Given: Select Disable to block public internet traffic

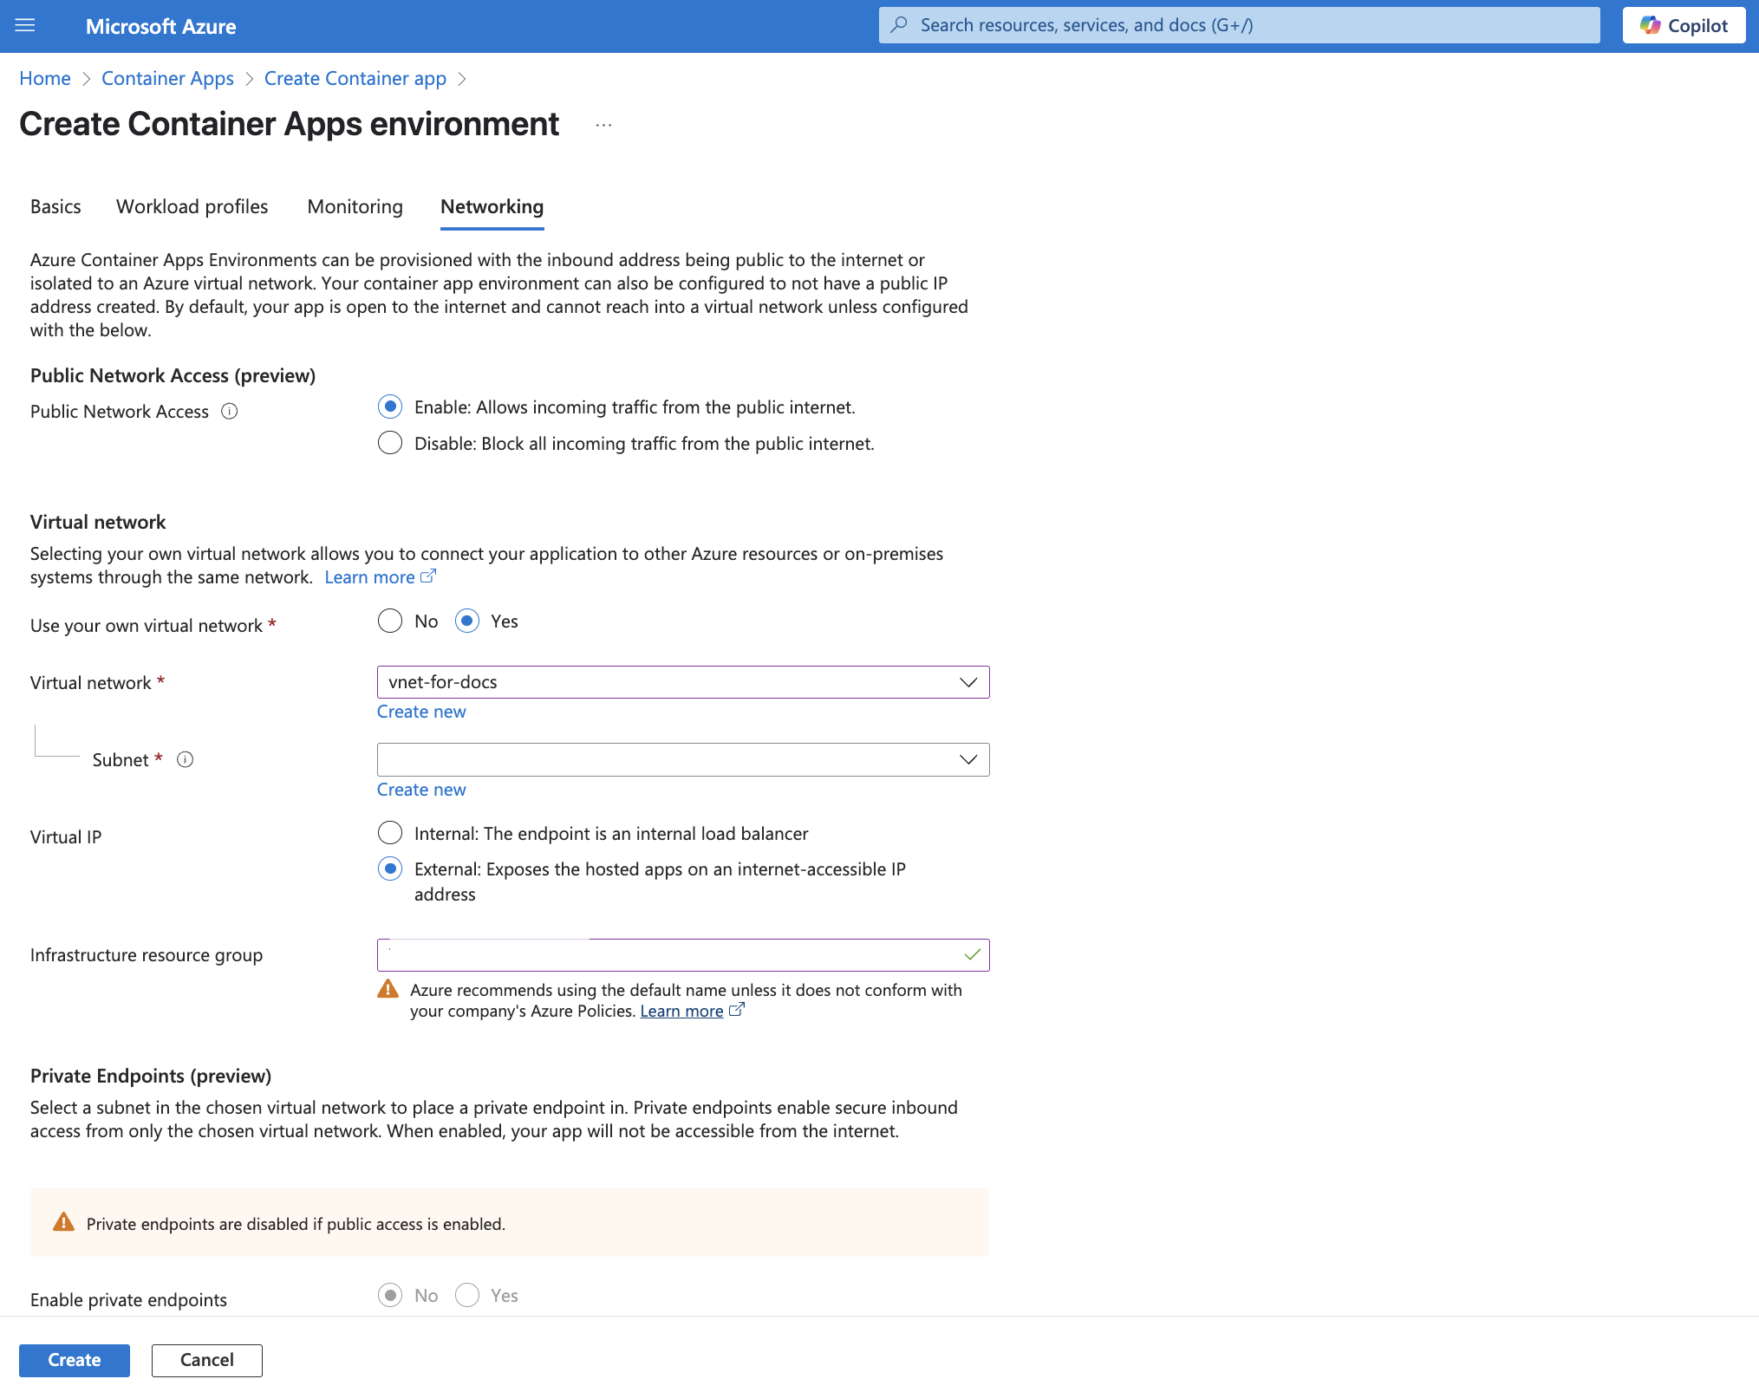Looking at the screenshot, I should 389,443.
